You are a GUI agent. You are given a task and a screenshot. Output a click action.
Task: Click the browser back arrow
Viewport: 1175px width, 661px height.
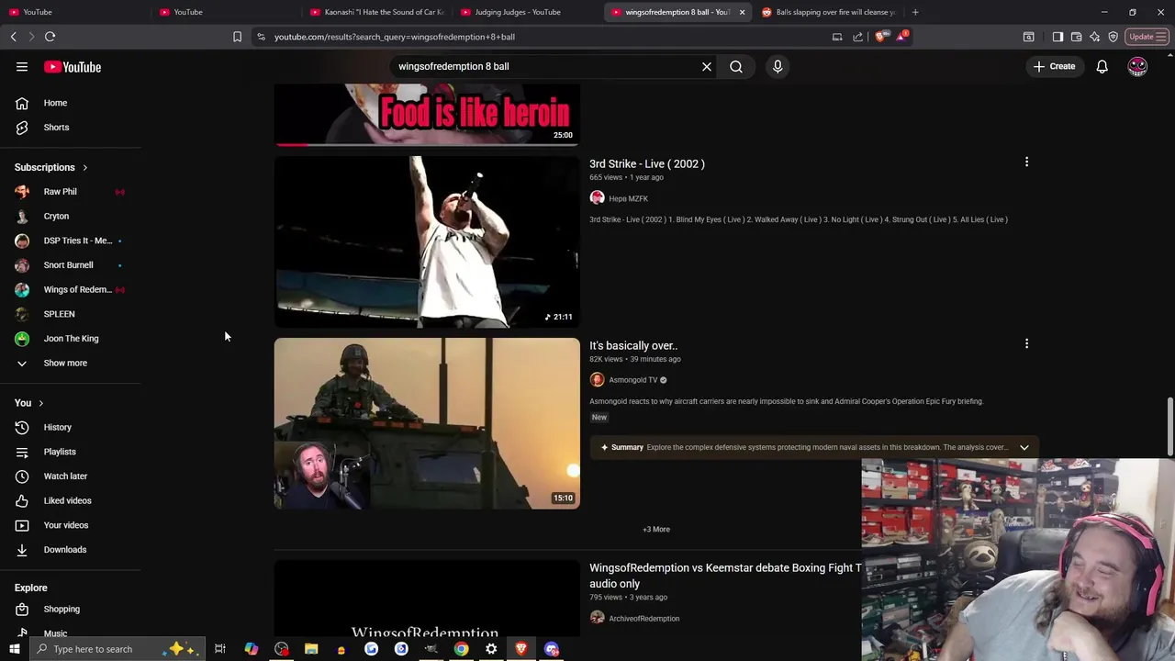[x=14, y=37]
